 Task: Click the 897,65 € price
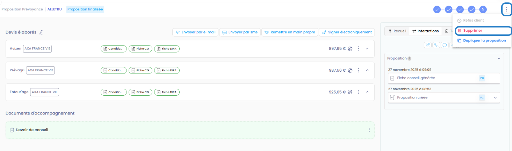click(x=337, y=49)
